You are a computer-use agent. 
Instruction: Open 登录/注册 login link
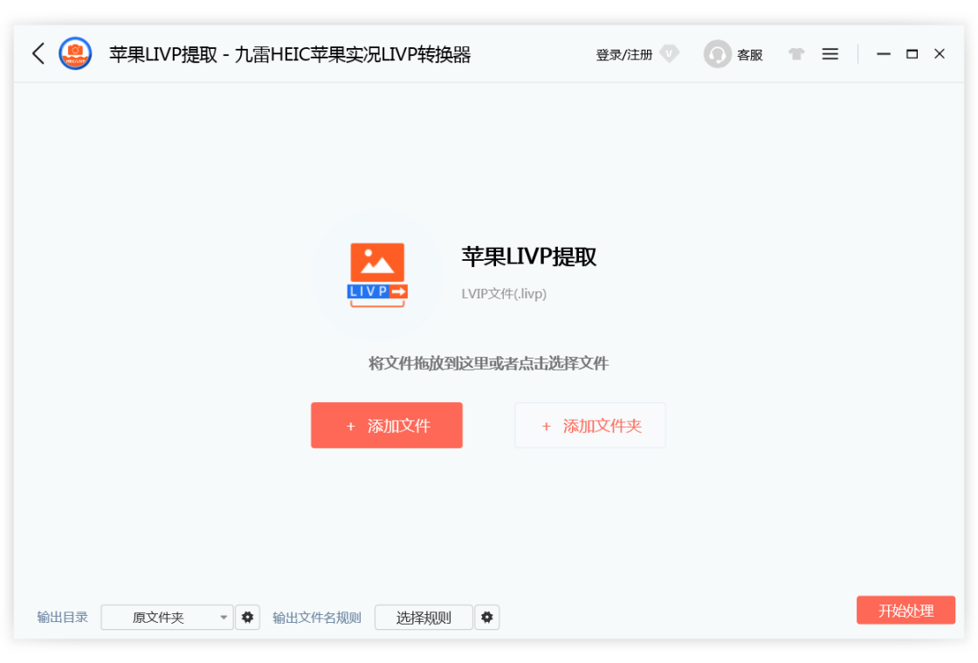(x=623, y=55)
